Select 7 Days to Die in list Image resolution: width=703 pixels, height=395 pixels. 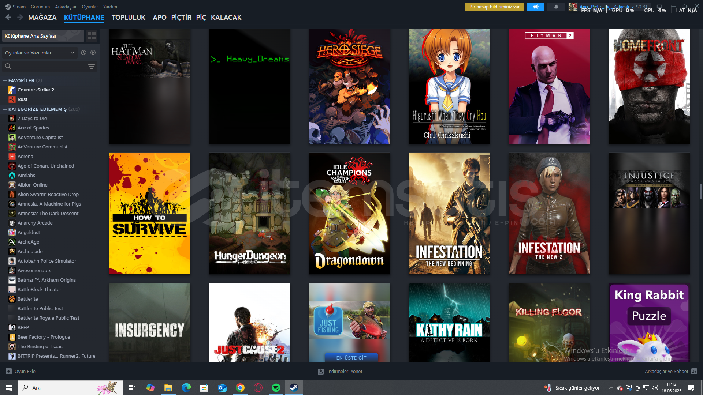point(32,118)
